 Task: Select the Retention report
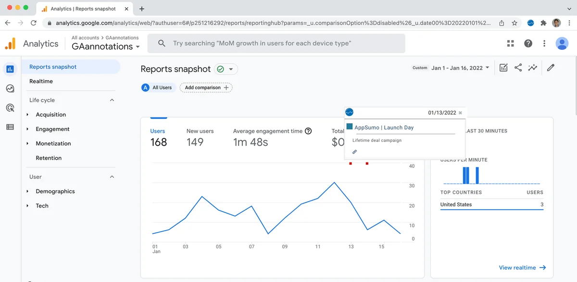49,158
